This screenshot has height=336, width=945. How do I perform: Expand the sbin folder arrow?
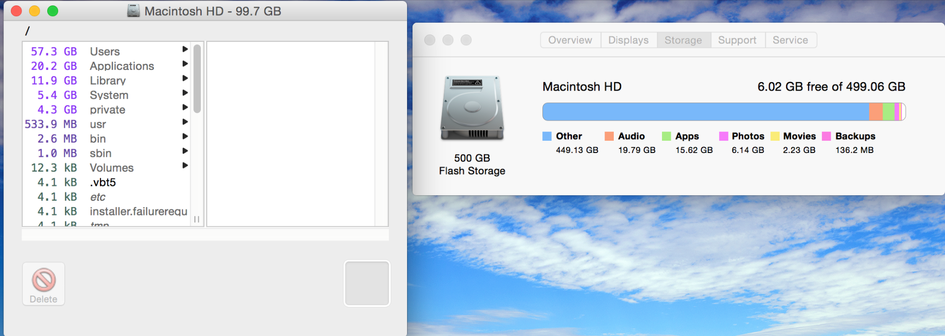[185, 151]
